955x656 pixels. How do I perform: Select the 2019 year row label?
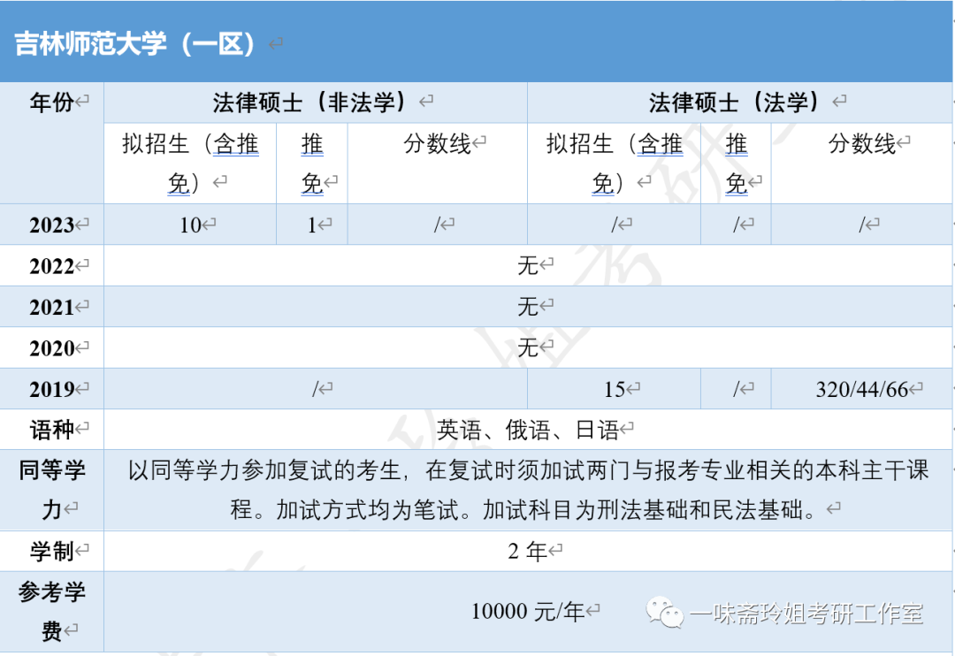pos(52,389)
